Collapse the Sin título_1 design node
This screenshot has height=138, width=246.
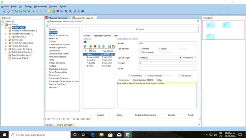(x=2, y=25)
